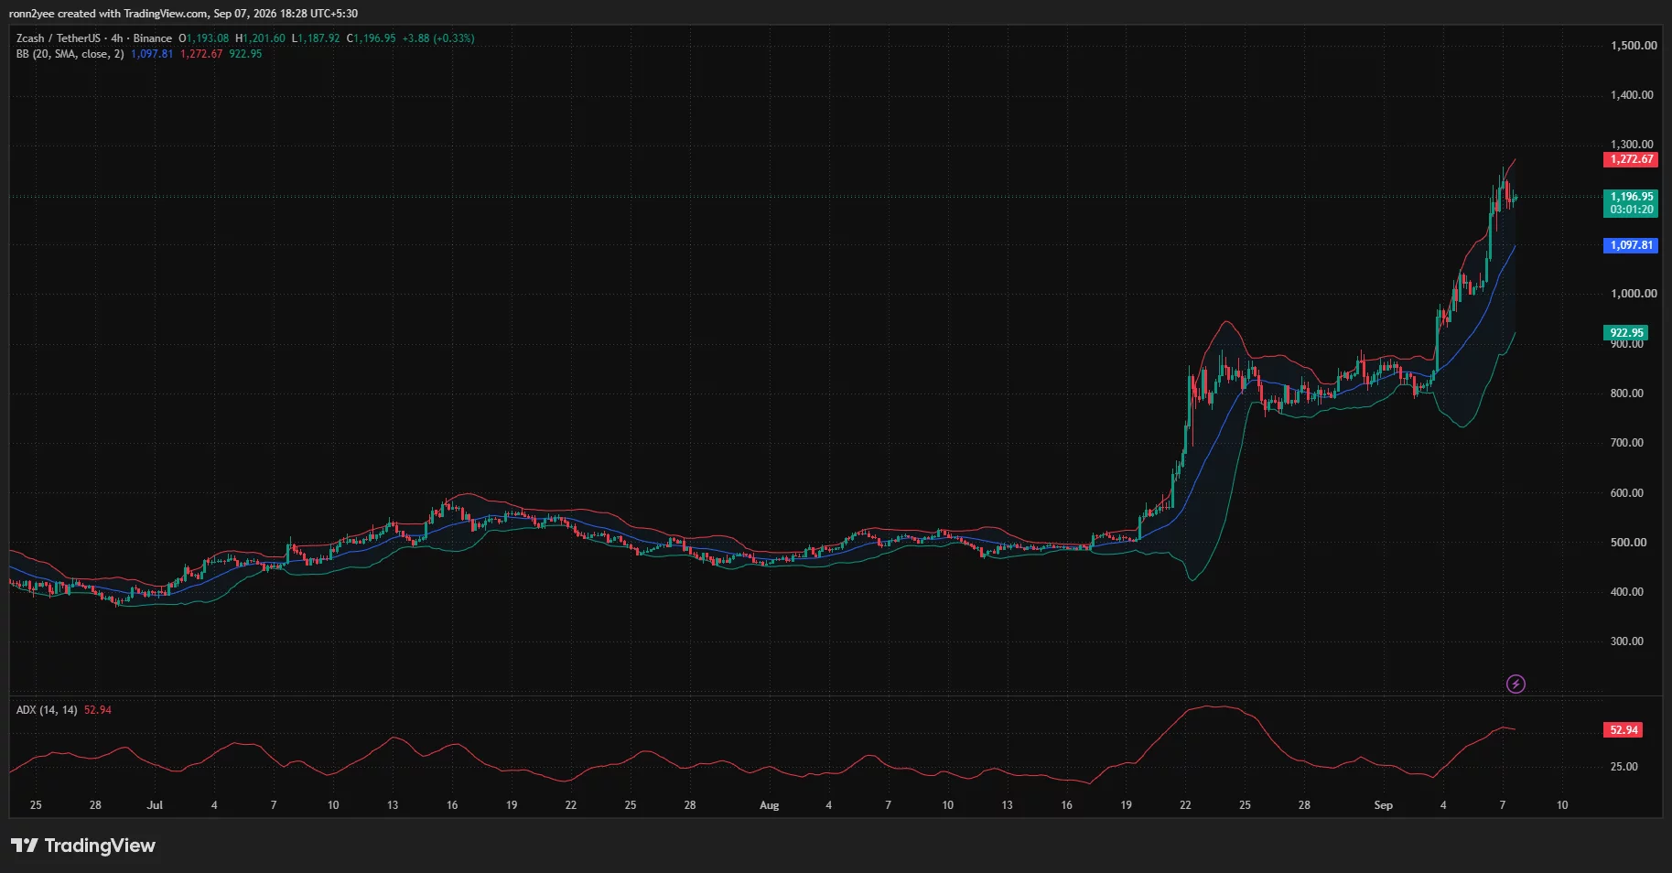Click the green 1,196.95 current price label

pos(1631,197)
